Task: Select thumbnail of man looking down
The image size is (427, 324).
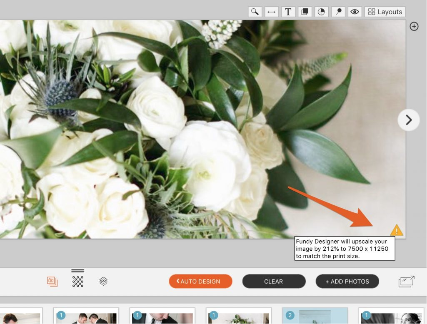Action: click(x=162, y=316)
